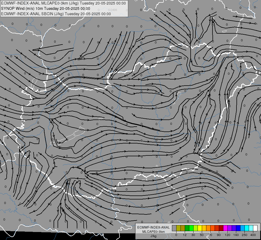261x240 pixels.
Task: Click the magenta legend swatch
Action: tap(225, 228)
